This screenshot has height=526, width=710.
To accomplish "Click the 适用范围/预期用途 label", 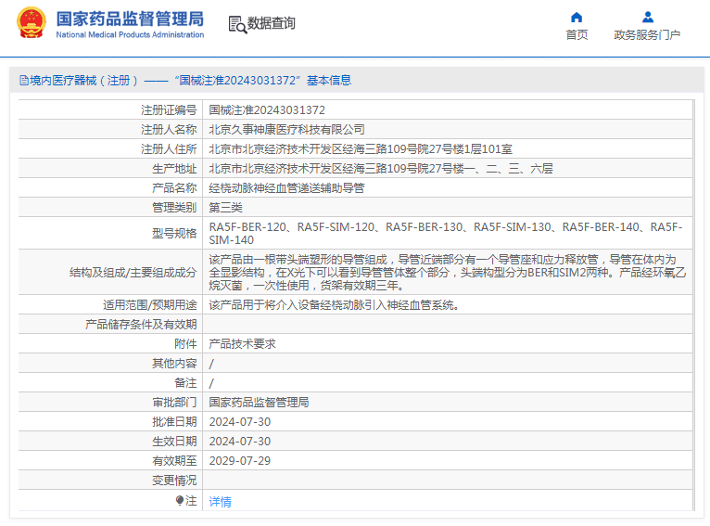I will point(150,305).
